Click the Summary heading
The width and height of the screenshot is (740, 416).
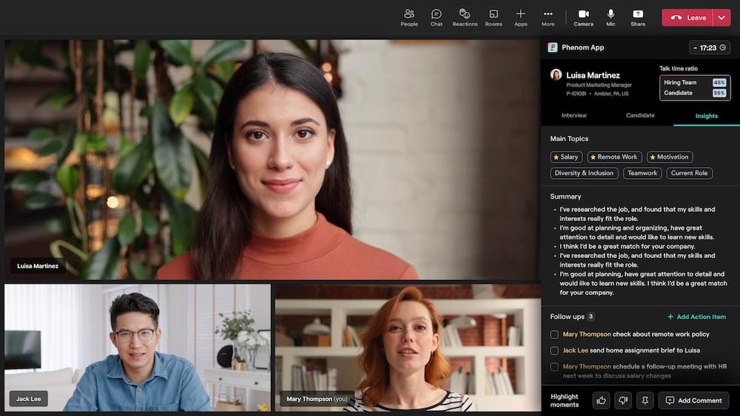point(565,197)
